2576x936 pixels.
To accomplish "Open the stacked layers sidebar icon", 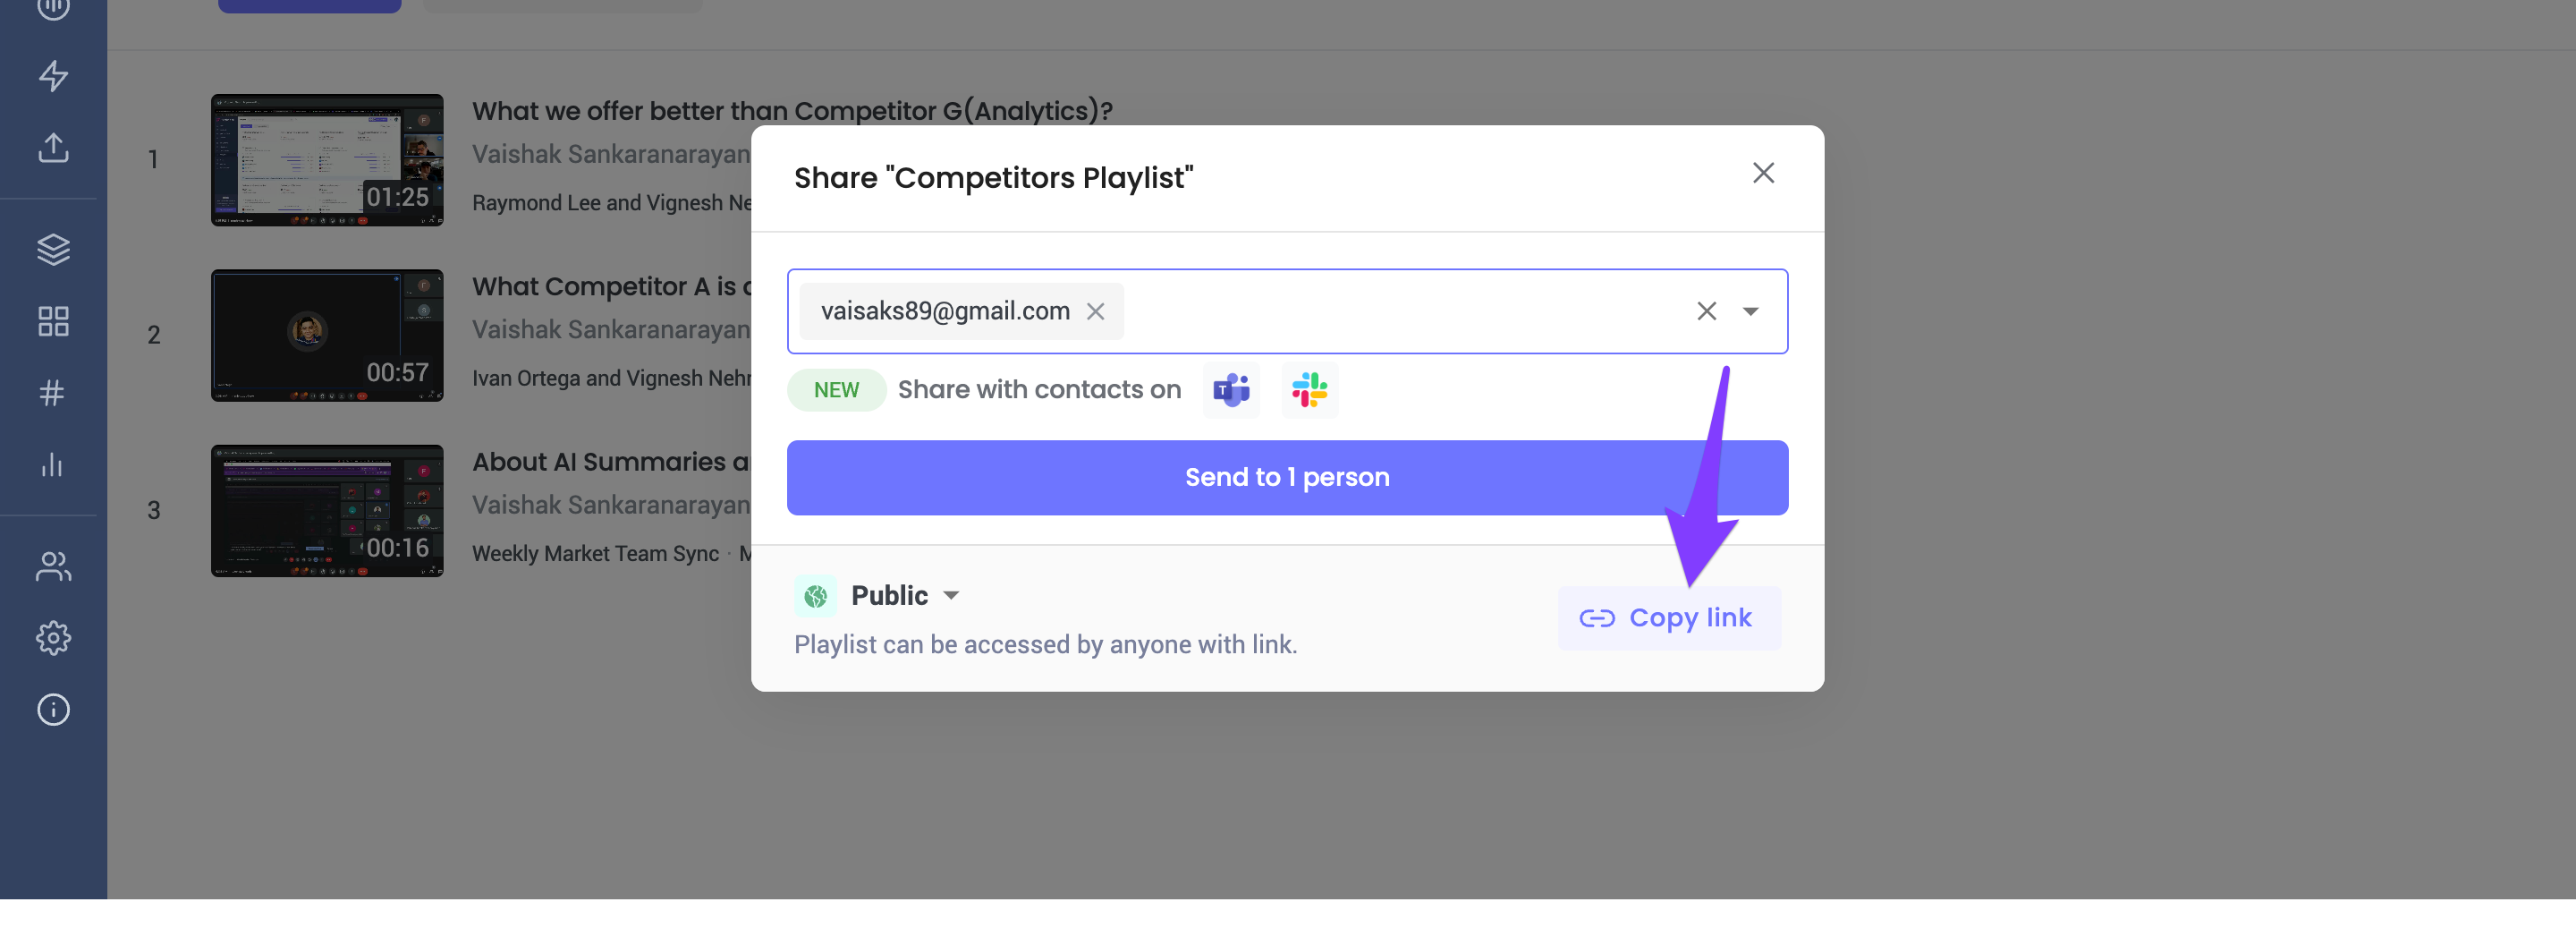I will 53,249.
